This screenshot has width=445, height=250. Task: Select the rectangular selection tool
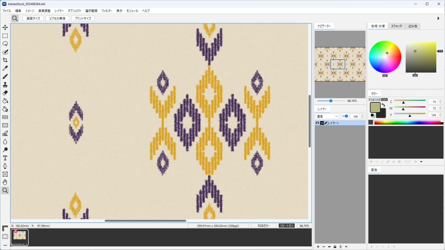coord(5,36)
